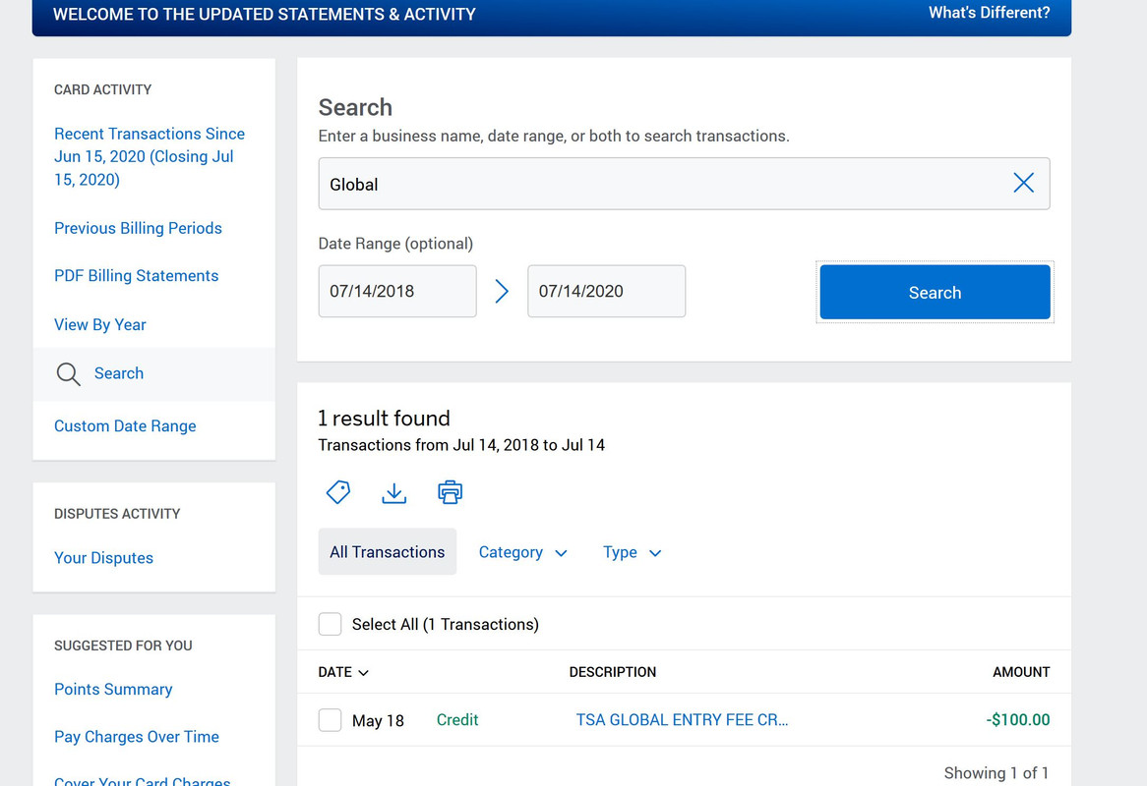Click the end date field 07/14/2020
This screenshot has height=786, width=1147.
click(606, 291)
